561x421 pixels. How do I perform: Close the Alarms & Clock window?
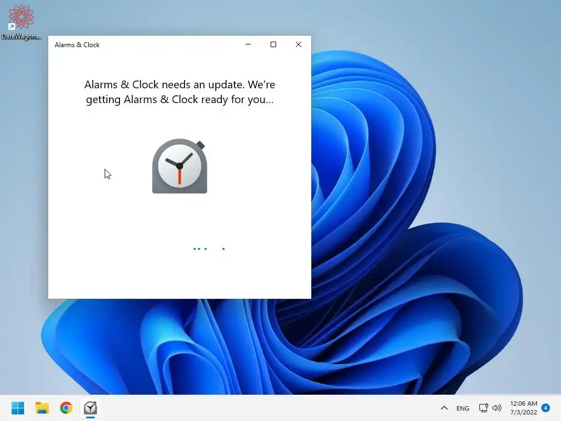click(x=299, y=44)
